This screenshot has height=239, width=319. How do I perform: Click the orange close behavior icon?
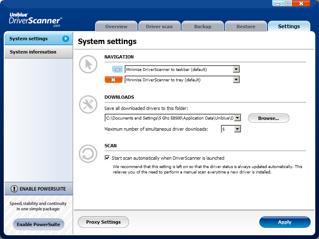pyautogui.click(x=113, y=80)
